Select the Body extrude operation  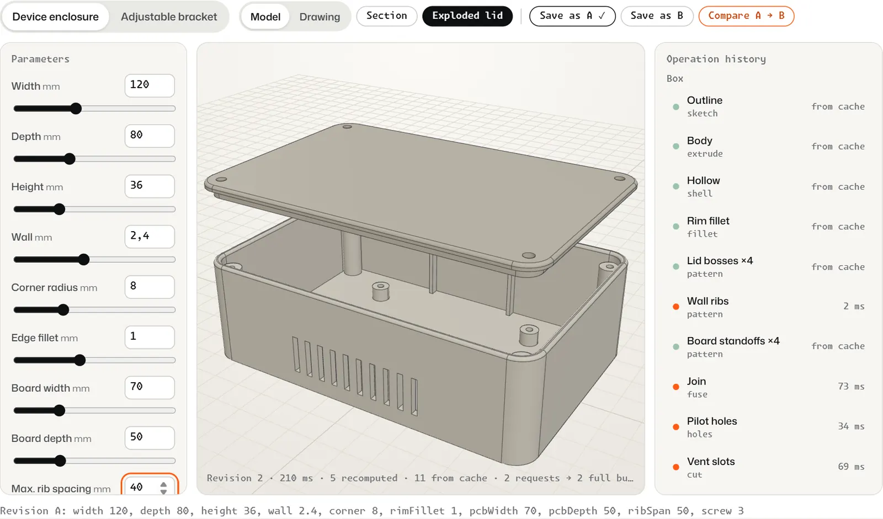(x=768, y=147)
